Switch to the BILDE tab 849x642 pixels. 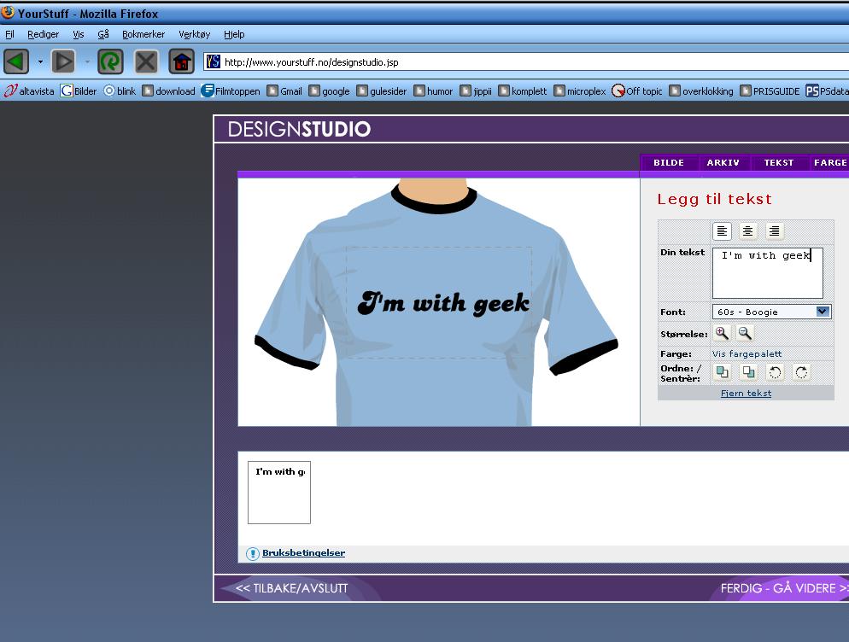pyautogui.click(x=669, y=162)
